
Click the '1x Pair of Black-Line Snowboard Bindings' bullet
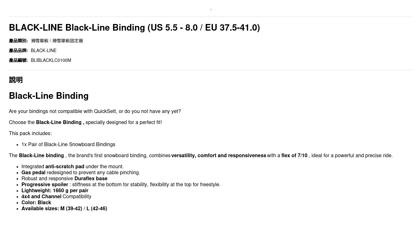tap(68, 145)
